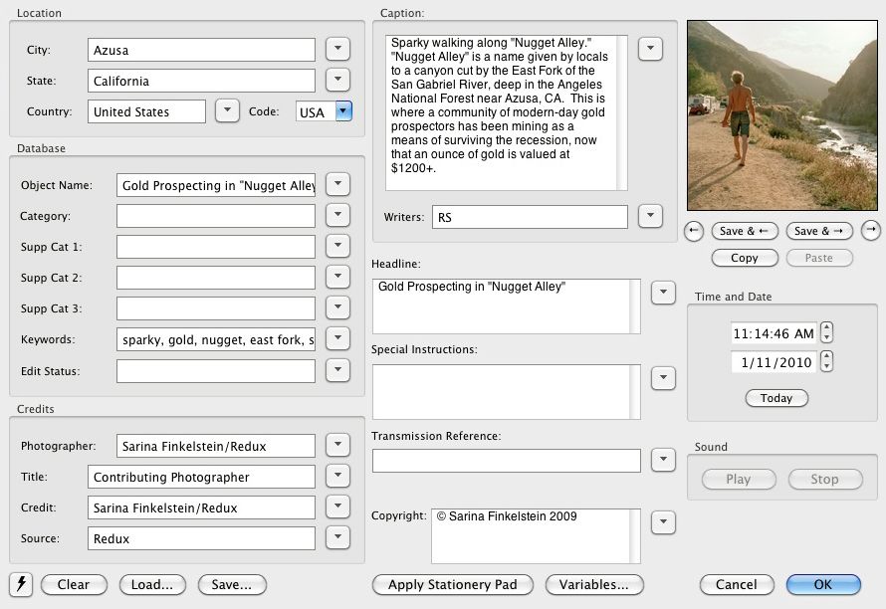Click the lightning bolt icon bottom left
Screen dimensions: 886x609
pyautogui.click(x=21, y=584)
